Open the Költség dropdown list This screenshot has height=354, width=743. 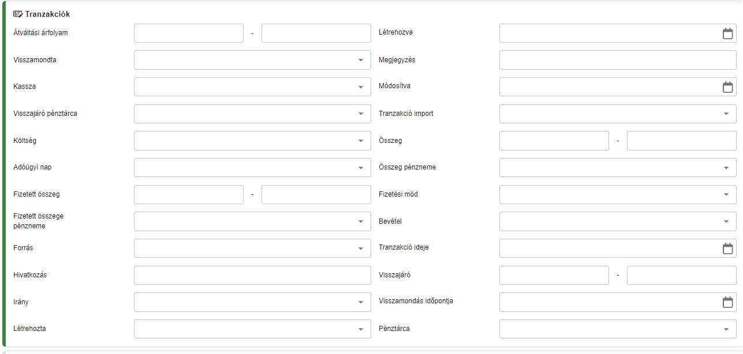point(252,141)
